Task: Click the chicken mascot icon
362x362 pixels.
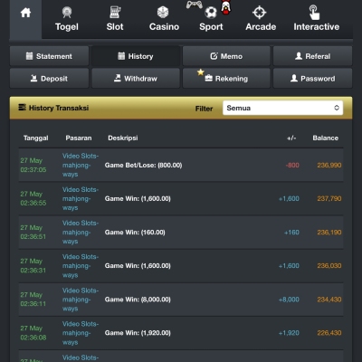Action: coord(225,7)
